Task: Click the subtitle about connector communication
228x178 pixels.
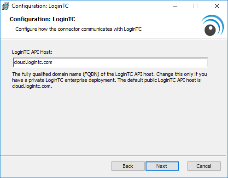Action: pyautogui.click(x=78, y=29)
